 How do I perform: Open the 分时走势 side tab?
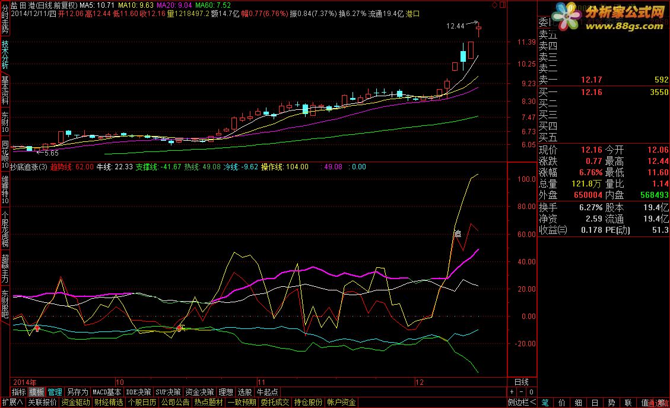tap(5, 18)
